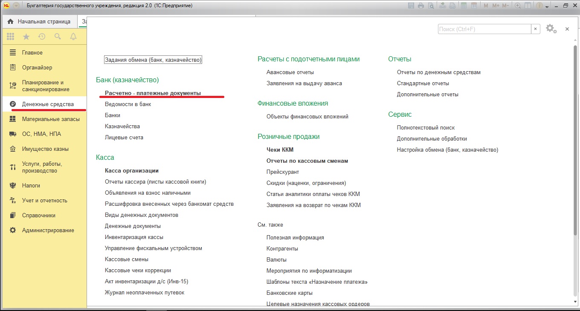Open Журнал неоплаченных путевок
The width and height of the screenshot is (580, 311).
point(145,292)
